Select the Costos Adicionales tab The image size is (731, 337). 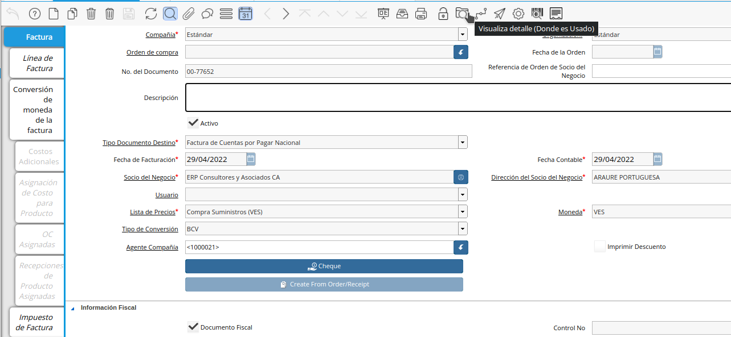39,156
